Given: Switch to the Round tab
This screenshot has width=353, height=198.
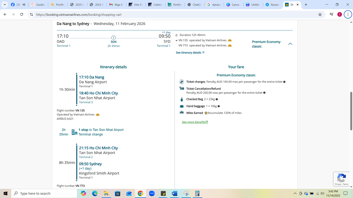Looking at the screenshot, I should (x=272, y=4).
